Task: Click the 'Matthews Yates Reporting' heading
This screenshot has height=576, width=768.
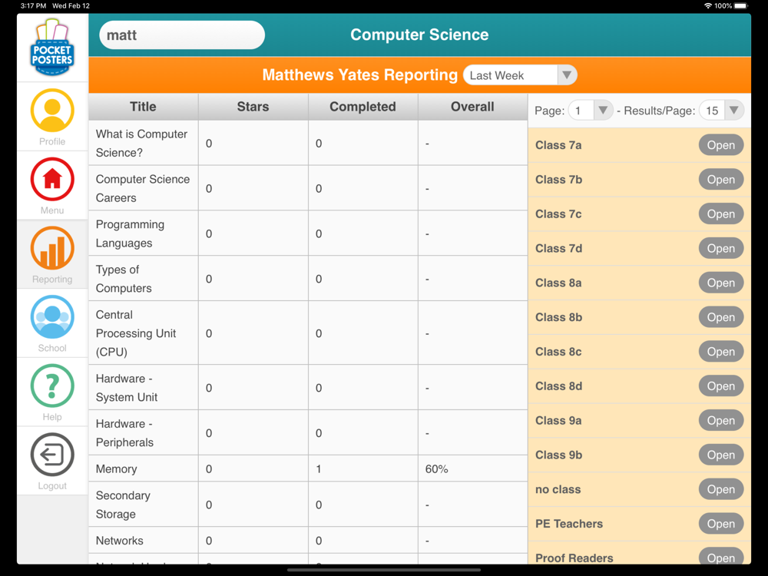Action: pos(359,75)
